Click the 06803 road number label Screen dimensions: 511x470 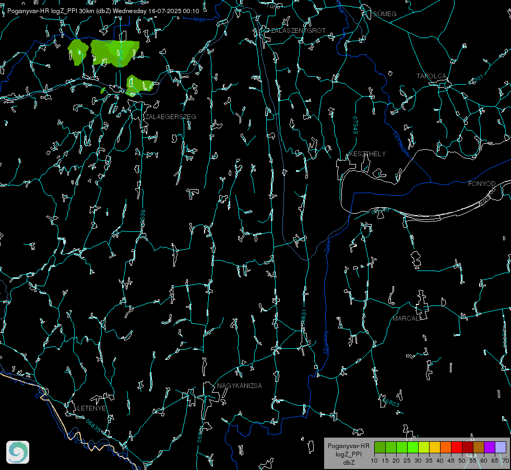pos(390,402)
